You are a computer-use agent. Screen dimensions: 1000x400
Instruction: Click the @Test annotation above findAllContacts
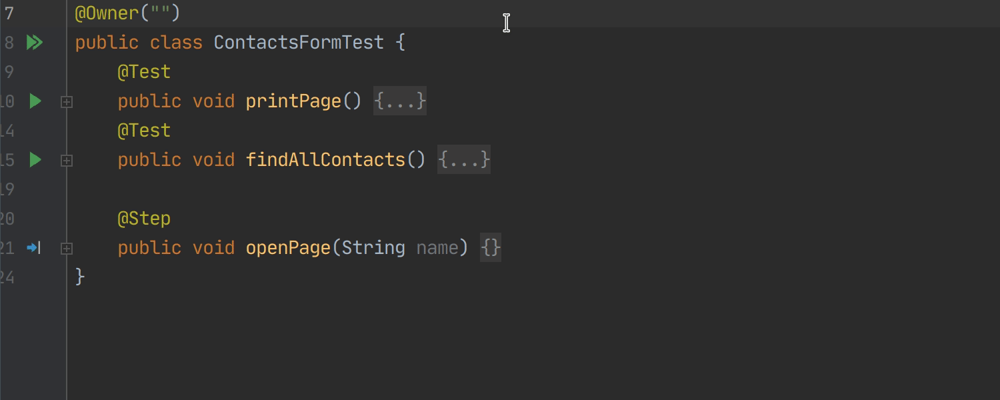pos(144,131)
